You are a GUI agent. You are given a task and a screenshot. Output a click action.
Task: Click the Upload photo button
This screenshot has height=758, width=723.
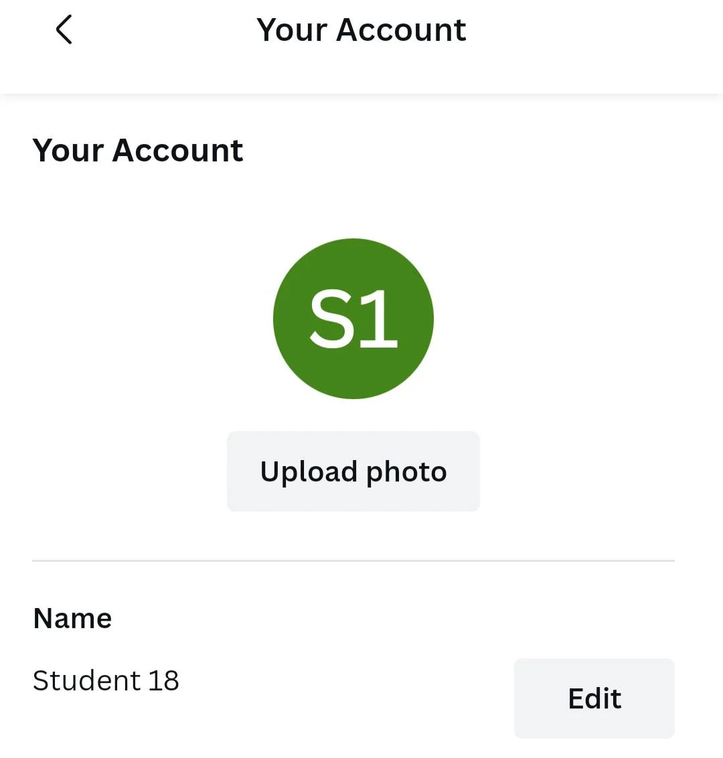353,471
